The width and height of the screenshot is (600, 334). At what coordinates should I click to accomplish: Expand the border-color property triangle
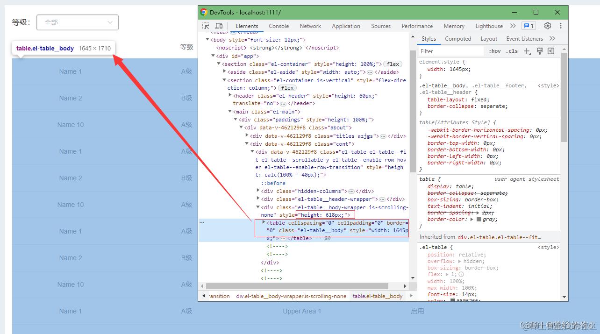click(x=472, y=219)
